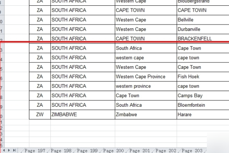Jump to the last sheet arrow
229x153 pixels.
pos(15,151)
